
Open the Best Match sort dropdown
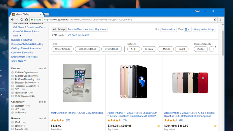[x=168, y=29]
